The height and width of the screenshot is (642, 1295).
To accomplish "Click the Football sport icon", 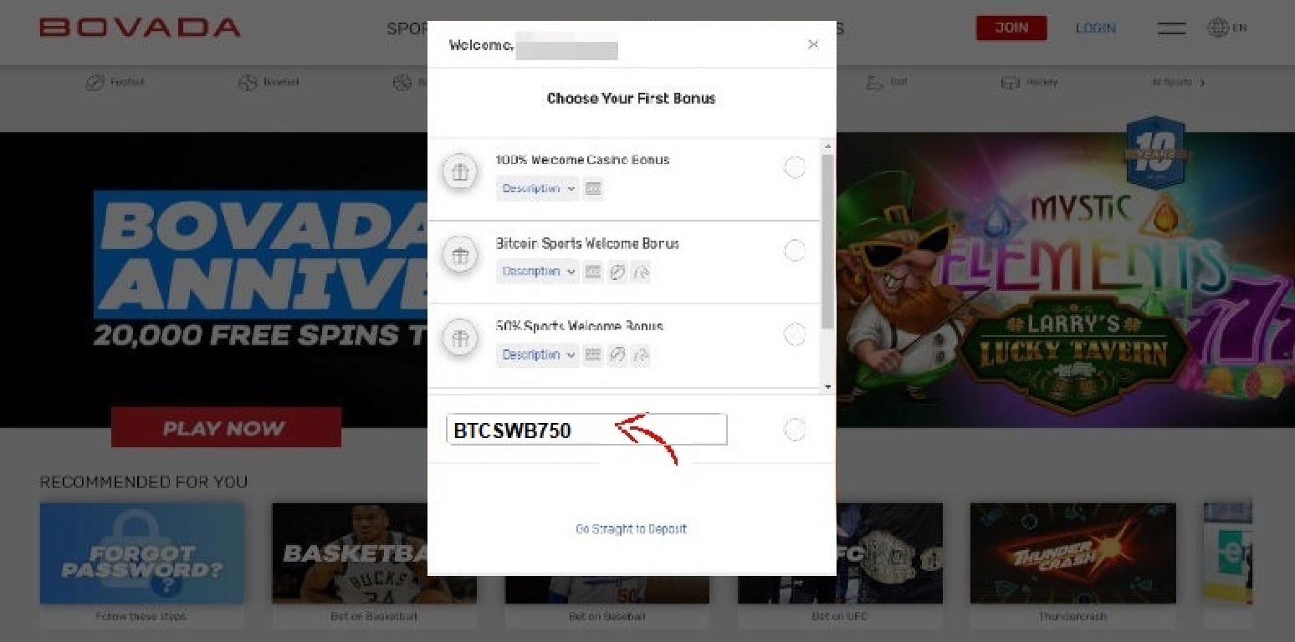I will (x=95, y=82).
